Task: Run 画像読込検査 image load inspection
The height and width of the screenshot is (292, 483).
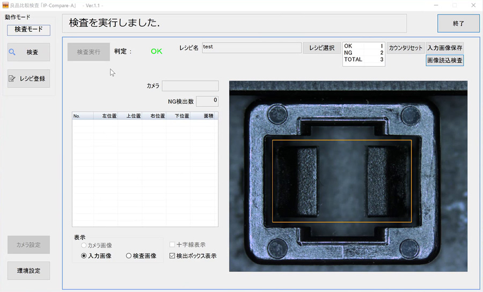Action: [445, 60]
